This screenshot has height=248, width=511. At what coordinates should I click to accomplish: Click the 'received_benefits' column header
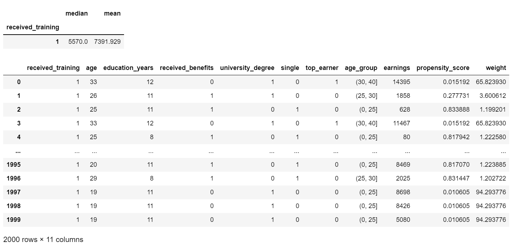point(187,68)
